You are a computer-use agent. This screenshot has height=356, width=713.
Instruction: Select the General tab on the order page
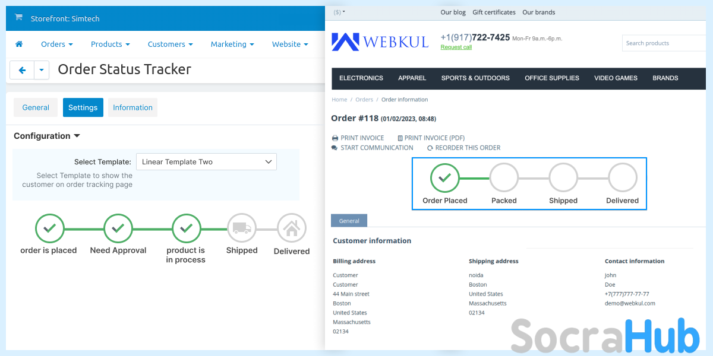point(349,221)
